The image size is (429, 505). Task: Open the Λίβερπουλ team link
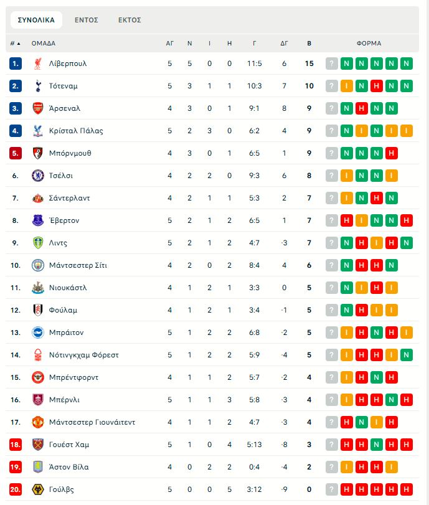tap(68, 64)
